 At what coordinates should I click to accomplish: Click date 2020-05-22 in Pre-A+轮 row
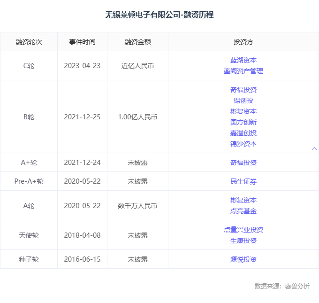click(82, 181)
